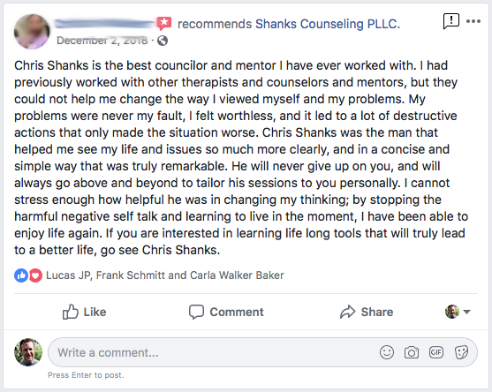Screen dimensions: 492x392
Task: Click the December post date timestamp
Action: click(102, 41)
